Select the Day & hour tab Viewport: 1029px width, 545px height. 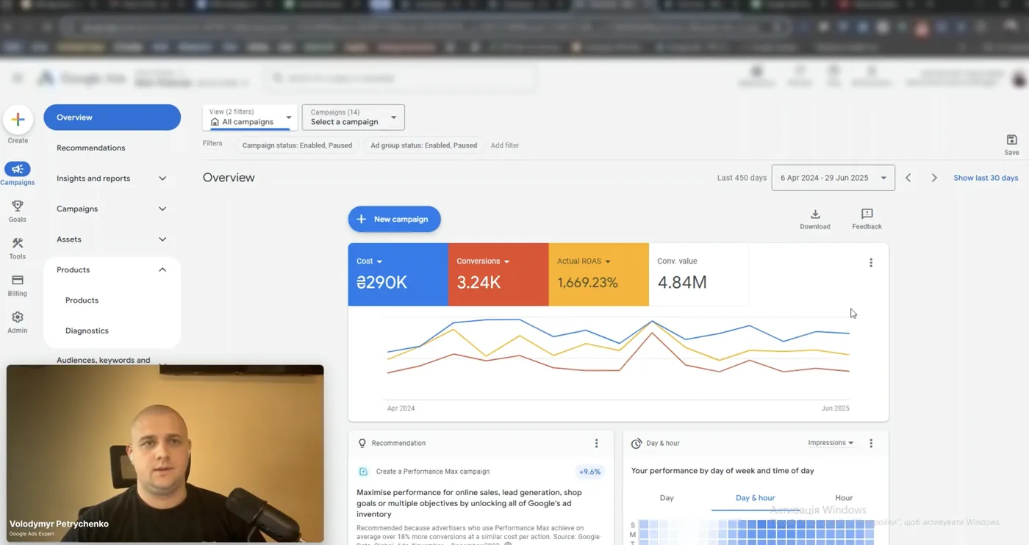755,498
